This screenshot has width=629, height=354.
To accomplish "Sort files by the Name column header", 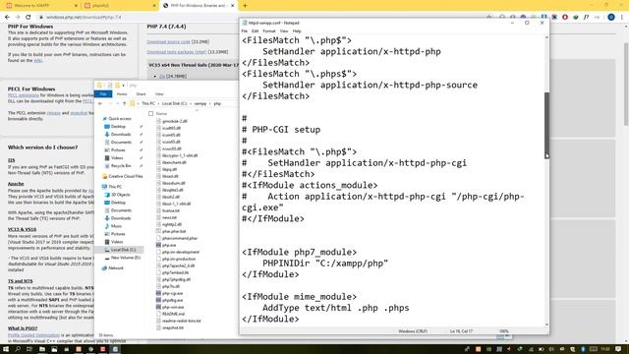I will (x=161, y=114).
